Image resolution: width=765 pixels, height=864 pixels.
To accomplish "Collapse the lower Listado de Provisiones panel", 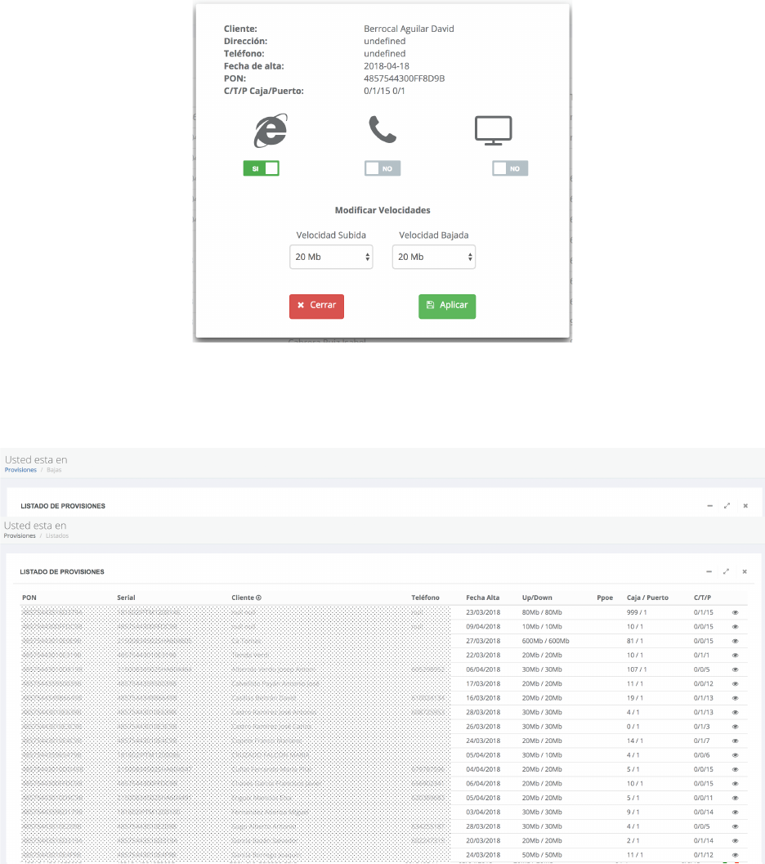I will pyautogui.click(x=709, y=572).
